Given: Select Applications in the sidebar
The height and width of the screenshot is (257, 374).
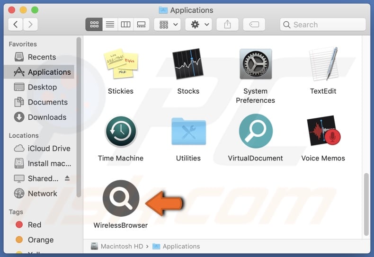Looking at the screenshot, I should pos(39,72).
